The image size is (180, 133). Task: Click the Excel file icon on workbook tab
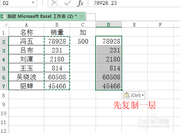click(x=3, y=16)
